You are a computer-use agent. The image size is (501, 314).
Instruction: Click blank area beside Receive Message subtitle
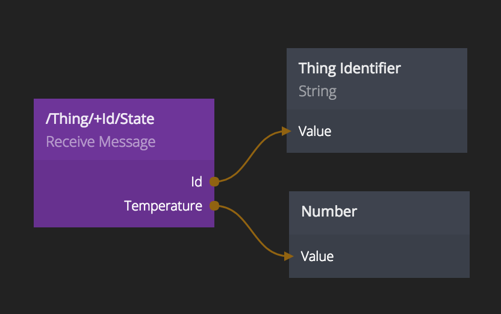[x=187, y=142]
